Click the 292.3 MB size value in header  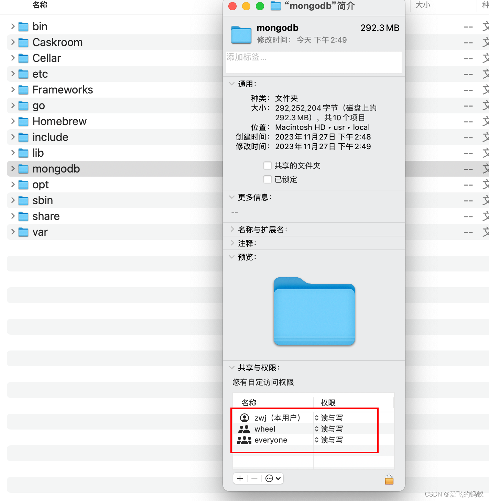380,28
